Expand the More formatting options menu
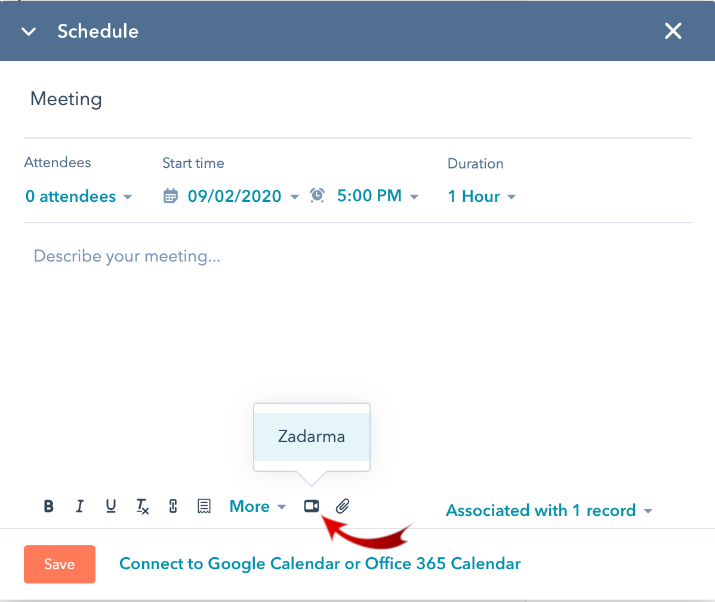The height and width of the screenshot is (602, 715). (x=258, y=506)
